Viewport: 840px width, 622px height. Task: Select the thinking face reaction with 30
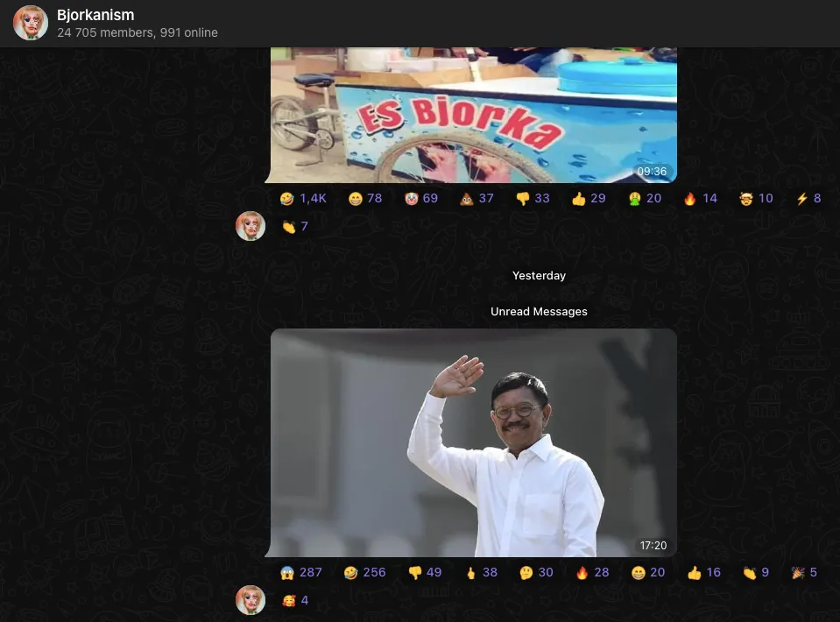coord(536,573)
